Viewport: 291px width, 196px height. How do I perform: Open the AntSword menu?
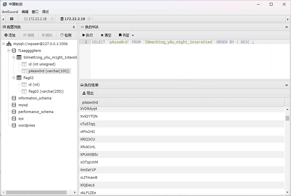point(10,12)
